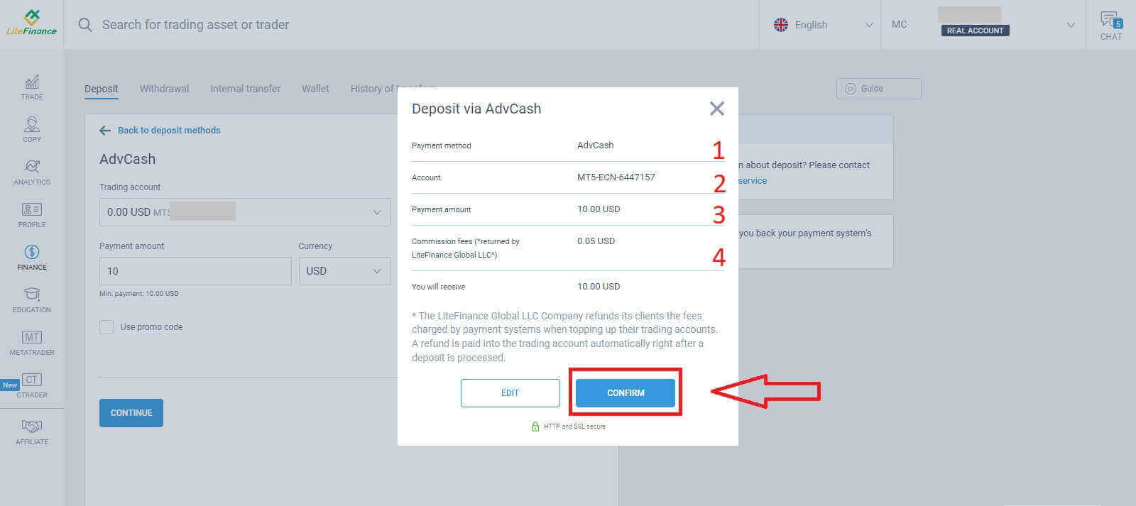
Task: Click Edit in the deposit dialog
Action: point(510,392)
